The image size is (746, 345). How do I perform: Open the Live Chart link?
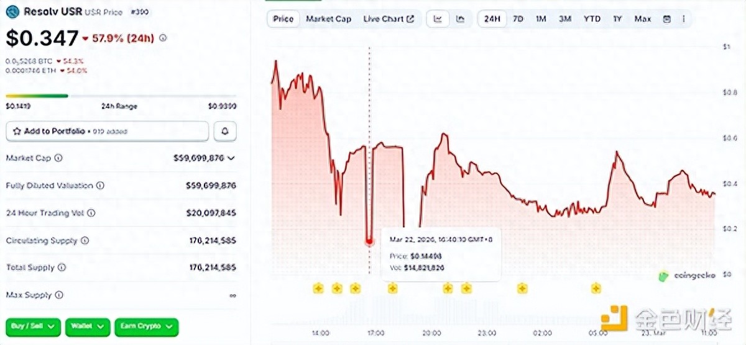pyautogui.click(x=389, y=19)
